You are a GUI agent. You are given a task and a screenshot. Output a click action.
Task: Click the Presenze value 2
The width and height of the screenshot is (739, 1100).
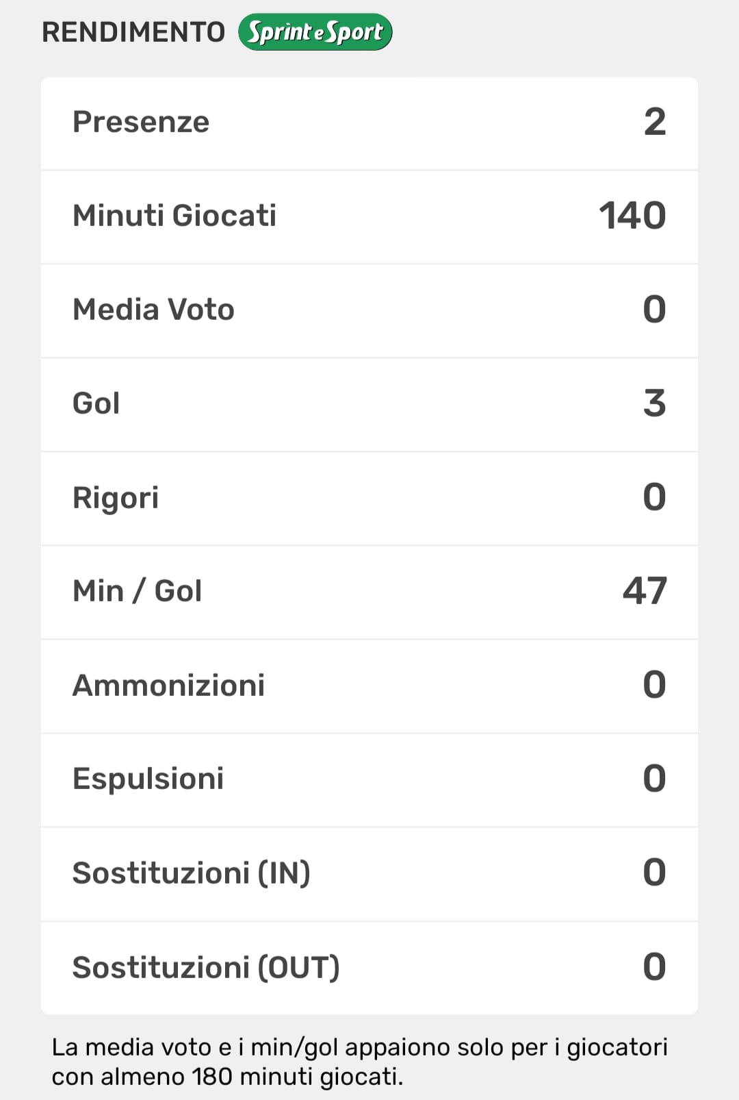654,123
